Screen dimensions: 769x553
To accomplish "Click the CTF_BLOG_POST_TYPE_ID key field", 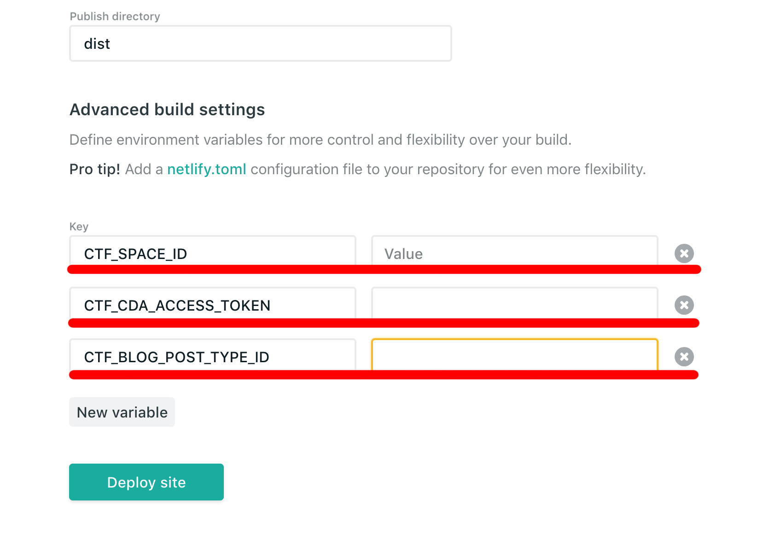I will tap(212, 356).
